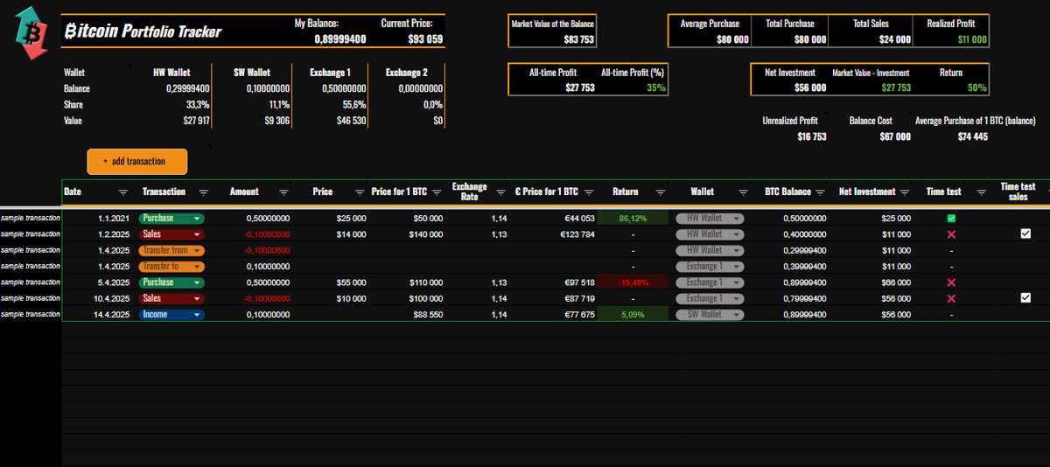
Task: Open the € Price for 1 BTC filter icon
Action: point(589,192)
